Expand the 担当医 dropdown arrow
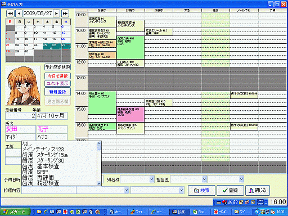288x216 pixels. (x=204, y=179)
